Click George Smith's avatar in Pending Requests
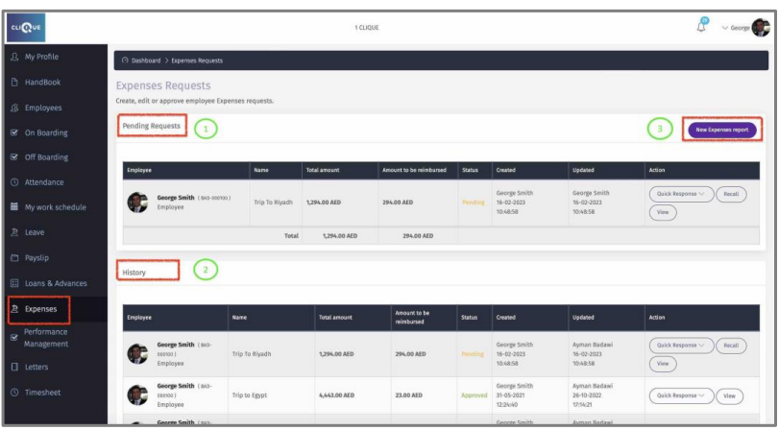Screen dimensions: 779x430 pyautogui.click(x=137, y=202)
